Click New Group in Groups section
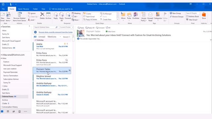This screenshot has width=212, height=119. tap(175, 13)
